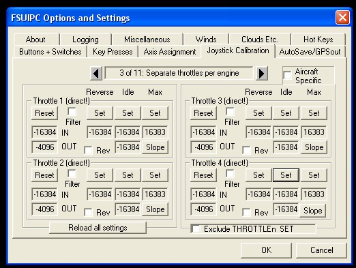Image resolution: width=356 pixels, height=268 pixels.
Task: Close the FSUIPC Options window
Action: pyautogui.click(x=342, y=18)
